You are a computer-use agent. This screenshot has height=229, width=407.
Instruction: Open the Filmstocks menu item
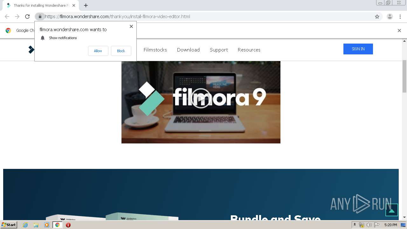[155, 50]
